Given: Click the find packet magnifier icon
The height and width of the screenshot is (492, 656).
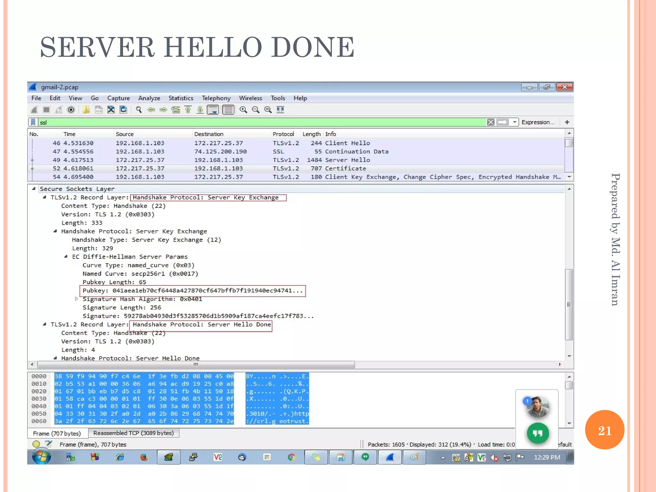Looking at the screenshot, I should (x=139, y=110).
